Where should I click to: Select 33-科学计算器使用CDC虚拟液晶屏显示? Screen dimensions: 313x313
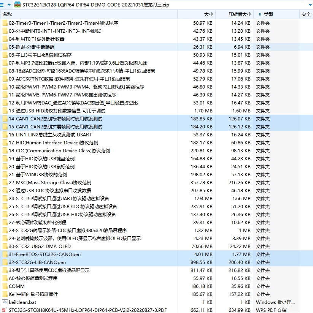tap(49, 270)
